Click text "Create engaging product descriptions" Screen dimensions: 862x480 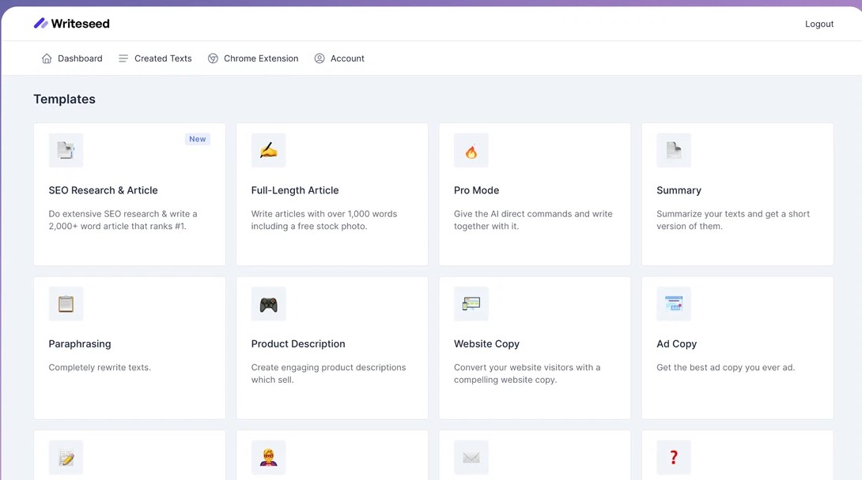point(328,367)
